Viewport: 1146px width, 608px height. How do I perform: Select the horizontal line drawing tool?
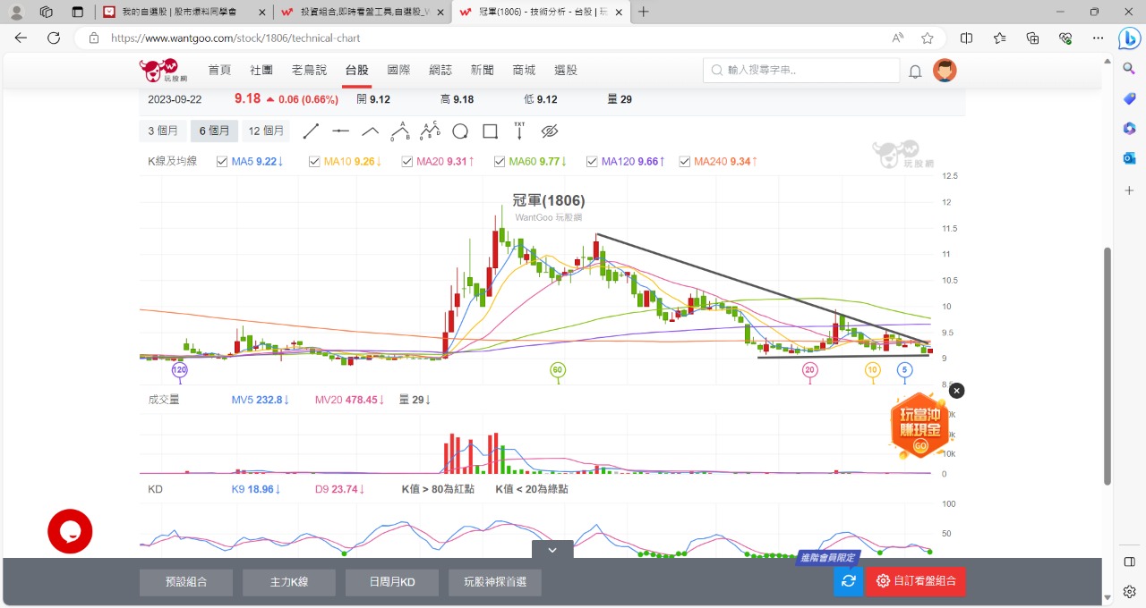(x=340, y=131)
